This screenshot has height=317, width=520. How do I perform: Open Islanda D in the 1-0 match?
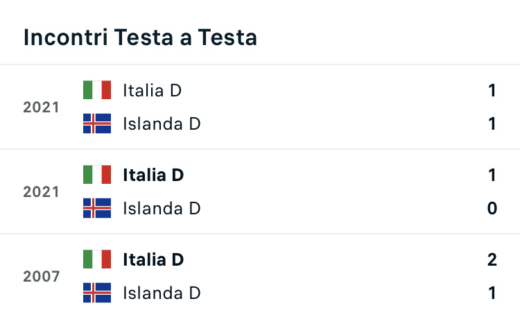click(162, 209)
